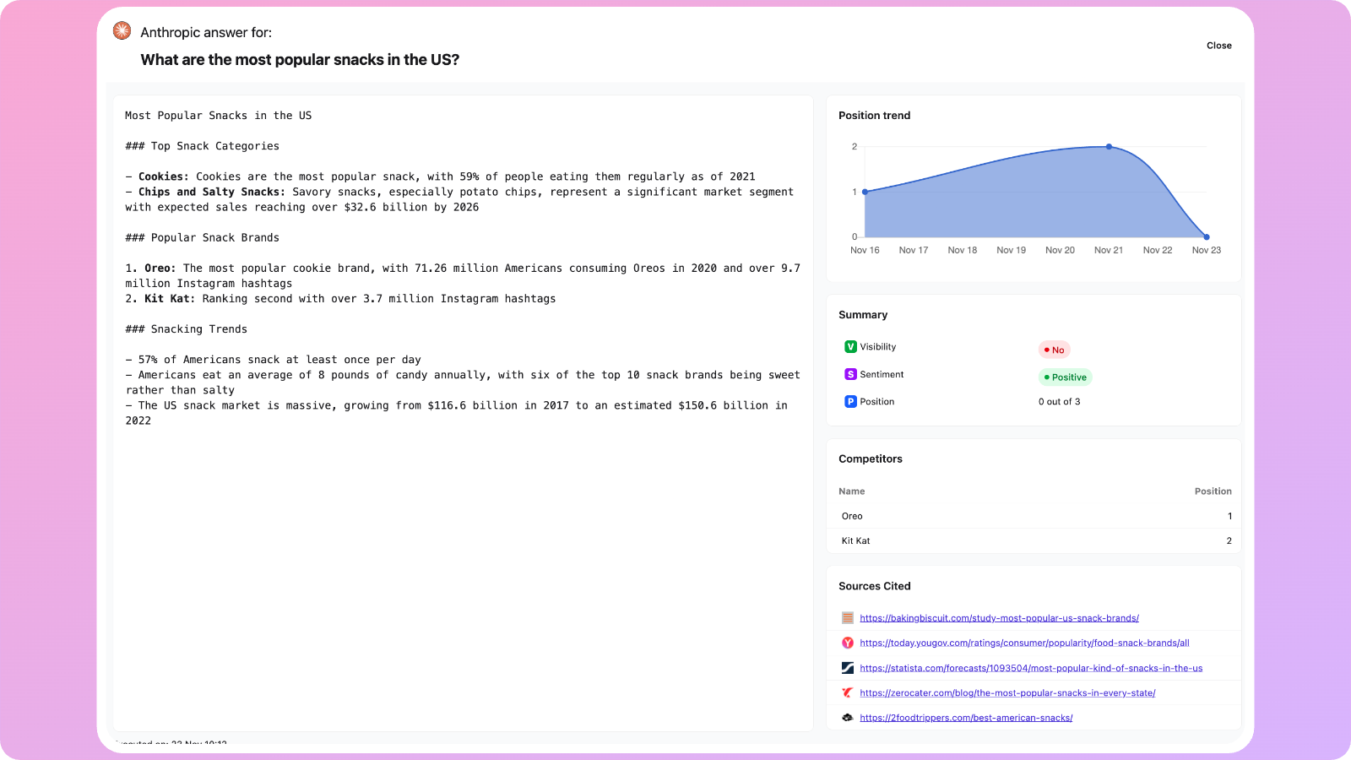Click the '### Top Snack Categories' line
1351x760 pixels.
point(202,146)
